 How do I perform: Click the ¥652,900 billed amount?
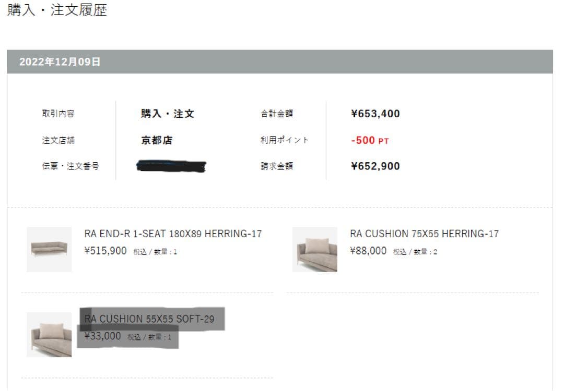375,166
